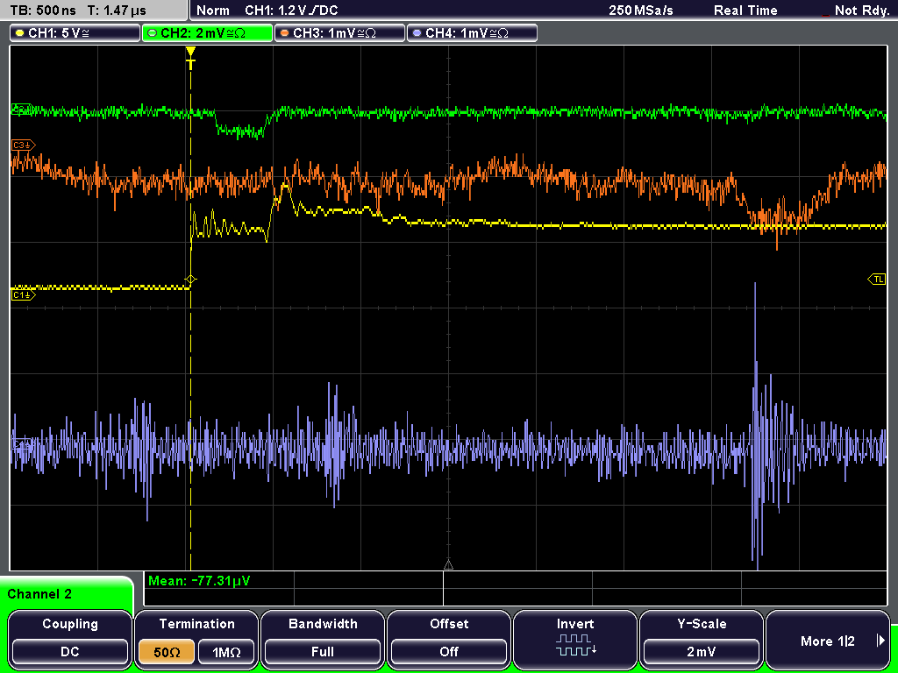The height and width of the screenshot is (673, 898).
Task: Select the CH2: 2 mV channel tab
Action: click(207, 33)
